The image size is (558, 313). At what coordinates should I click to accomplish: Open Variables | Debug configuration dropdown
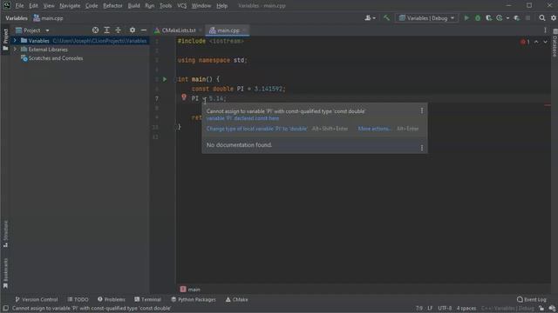click(x=426, y=17)
